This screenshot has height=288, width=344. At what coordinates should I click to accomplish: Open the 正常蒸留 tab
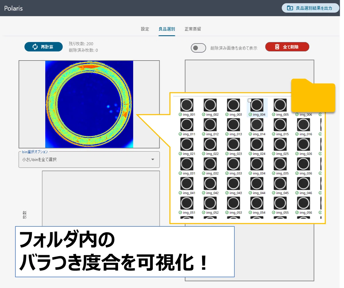pyautogui.click(x=193, y=29)
